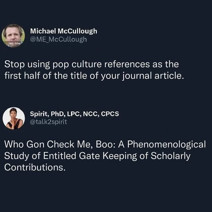Image resolution: width=212 pixels, height=212 pixels.
Task: Open the @talk2spirit handle link
Action: [48, 122]
